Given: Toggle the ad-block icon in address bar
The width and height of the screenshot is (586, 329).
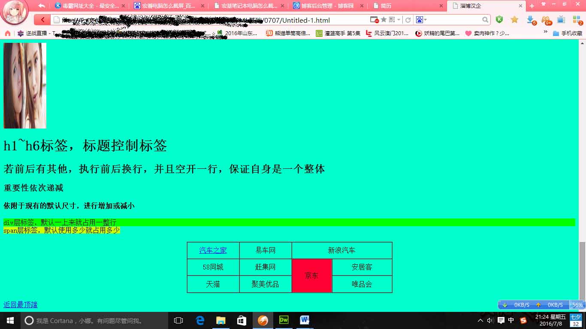Looking at the screenshot, I should click(x=374, y=20).
